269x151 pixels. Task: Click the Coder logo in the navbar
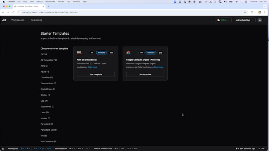(4, 20)
